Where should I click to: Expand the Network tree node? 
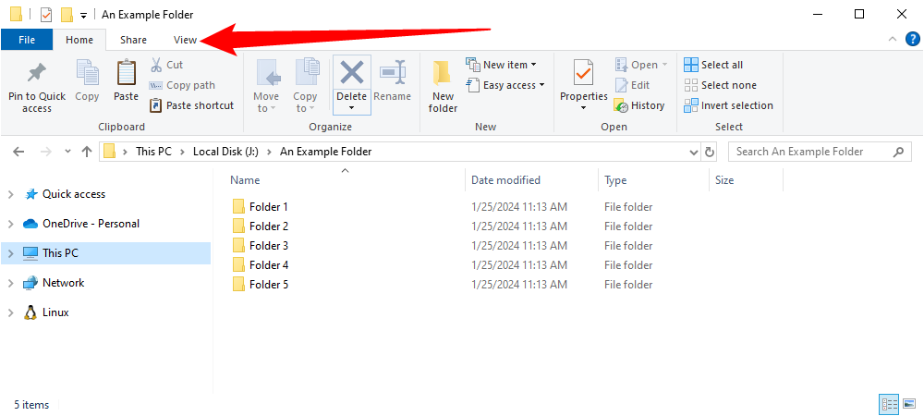point(10,284)
